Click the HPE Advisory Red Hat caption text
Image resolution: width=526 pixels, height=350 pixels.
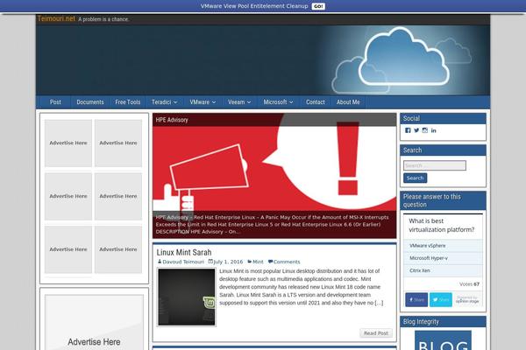[273, 224]
